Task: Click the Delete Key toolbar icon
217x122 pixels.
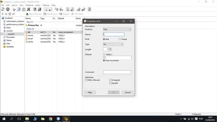Action: pos(61,9)
